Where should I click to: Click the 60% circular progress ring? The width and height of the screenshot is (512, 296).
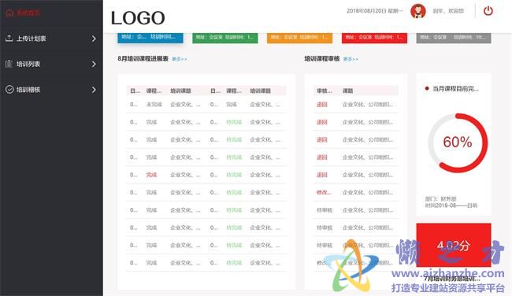click(458, 142)
